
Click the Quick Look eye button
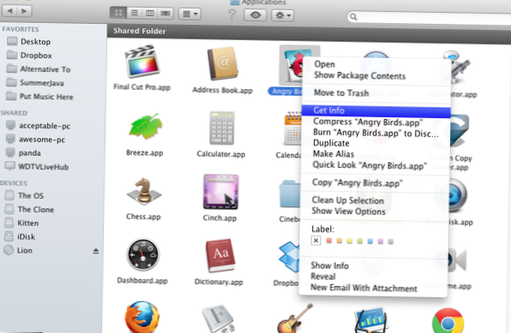(255, 15)
